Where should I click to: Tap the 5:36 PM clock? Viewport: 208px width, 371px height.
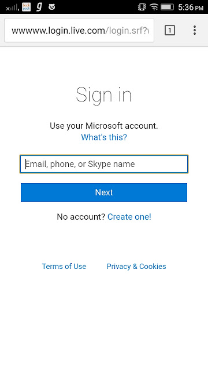pyautogui.click(x=191, y=8)
